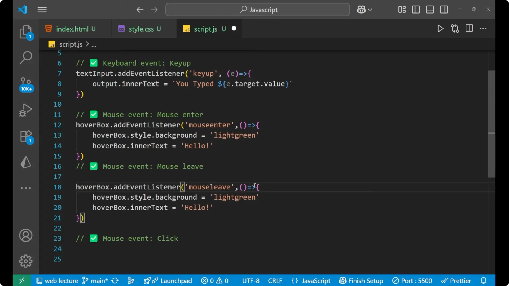Open the hamburger application menu
The height and width of the screenshot is (286, 509).
[42, 10]
